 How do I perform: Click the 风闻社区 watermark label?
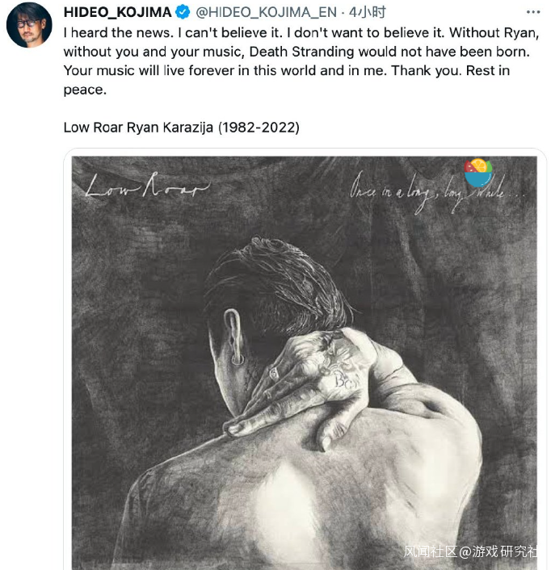[431, 551]
